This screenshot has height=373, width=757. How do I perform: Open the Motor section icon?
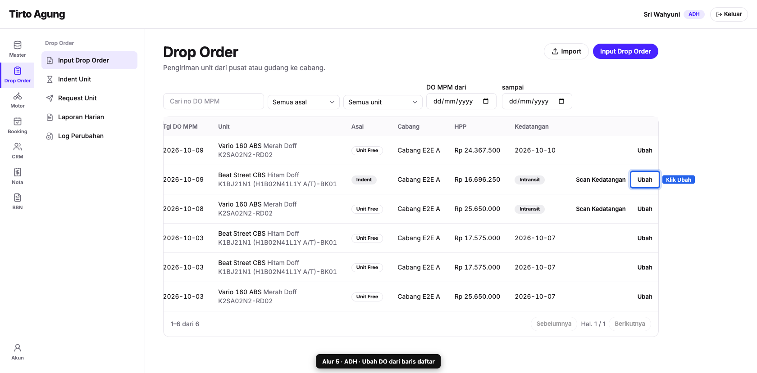(x=17, y=100)
